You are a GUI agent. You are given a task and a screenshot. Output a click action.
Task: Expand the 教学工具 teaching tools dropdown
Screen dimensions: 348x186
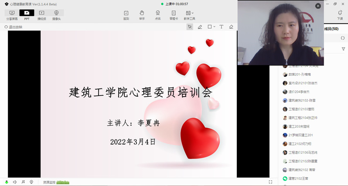click(189, 15)
